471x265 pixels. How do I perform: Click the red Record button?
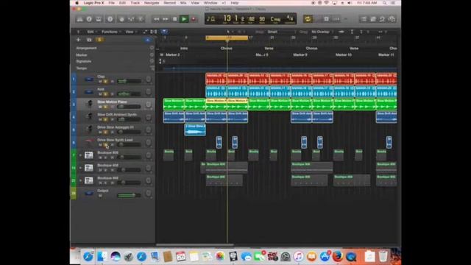pos(194,19)
